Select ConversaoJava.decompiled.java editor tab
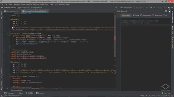This screenshot has height=97, width=174. 35,11
